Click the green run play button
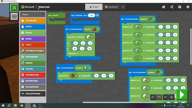 [182, 94]
